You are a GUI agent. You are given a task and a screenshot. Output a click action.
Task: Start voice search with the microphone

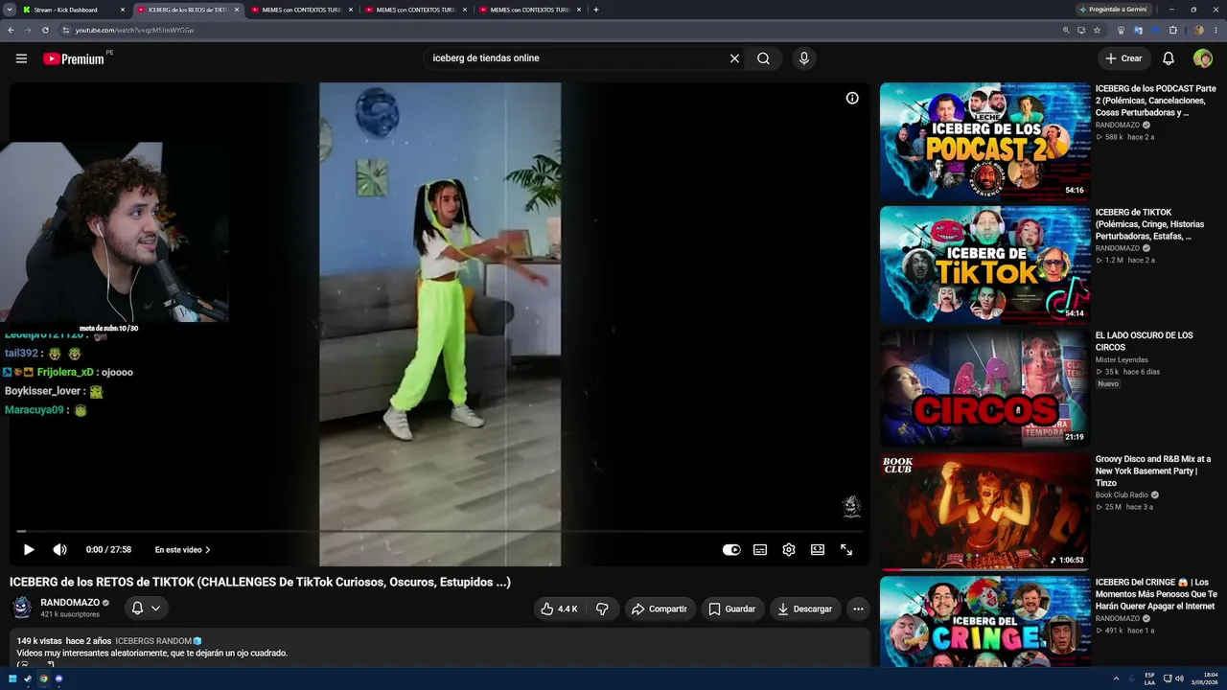pyautogui.click(x=803, y=58)
